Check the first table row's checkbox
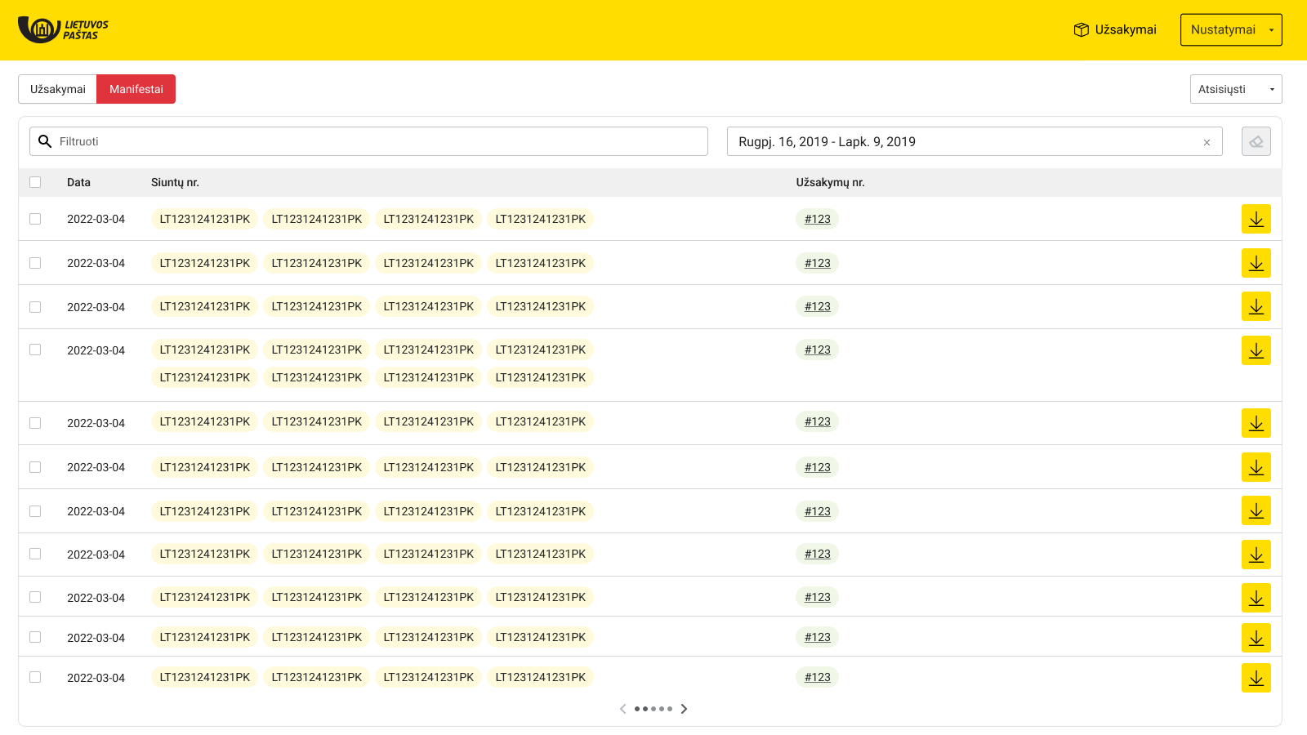 point(35,219)
